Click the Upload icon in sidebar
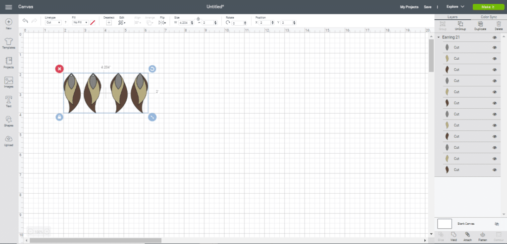This screenshot has width=507, height=244. (x=9, y=141)
